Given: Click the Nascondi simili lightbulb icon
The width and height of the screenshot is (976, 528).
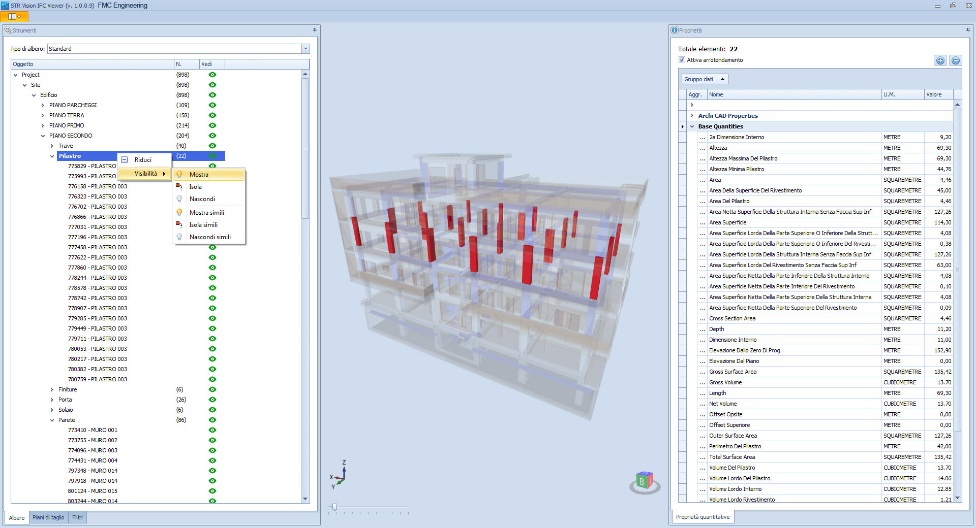Looking at the screenshot, I should pyautogui.click(x=179, y=237).
